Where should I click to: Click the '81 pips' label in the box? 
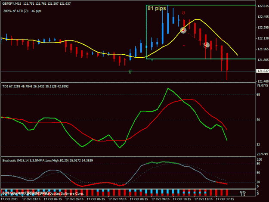tap(157, 8)
